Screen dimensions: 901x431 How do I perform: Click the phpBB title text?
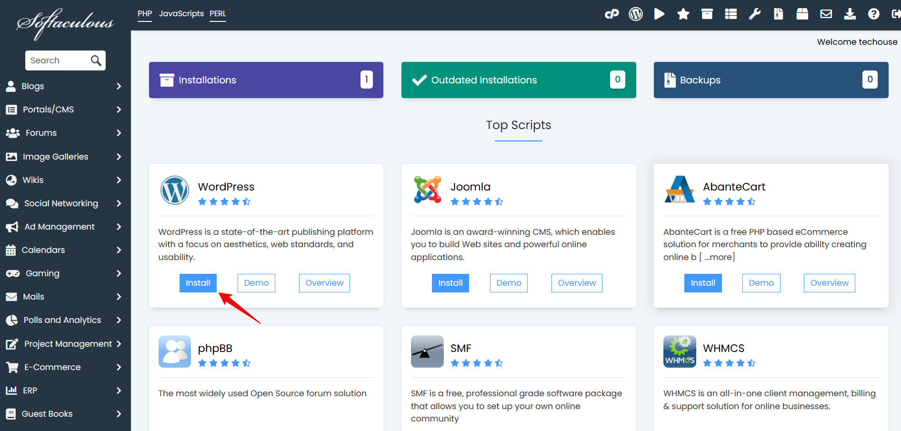pyautogui.click(x=215, y=348)
